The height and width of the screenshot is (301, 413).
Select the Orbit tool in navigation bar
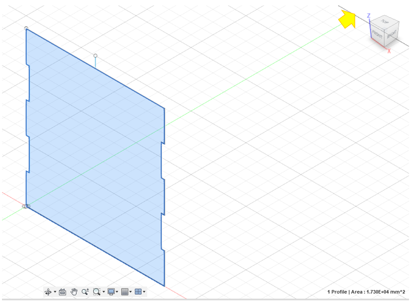click(48, 292)
